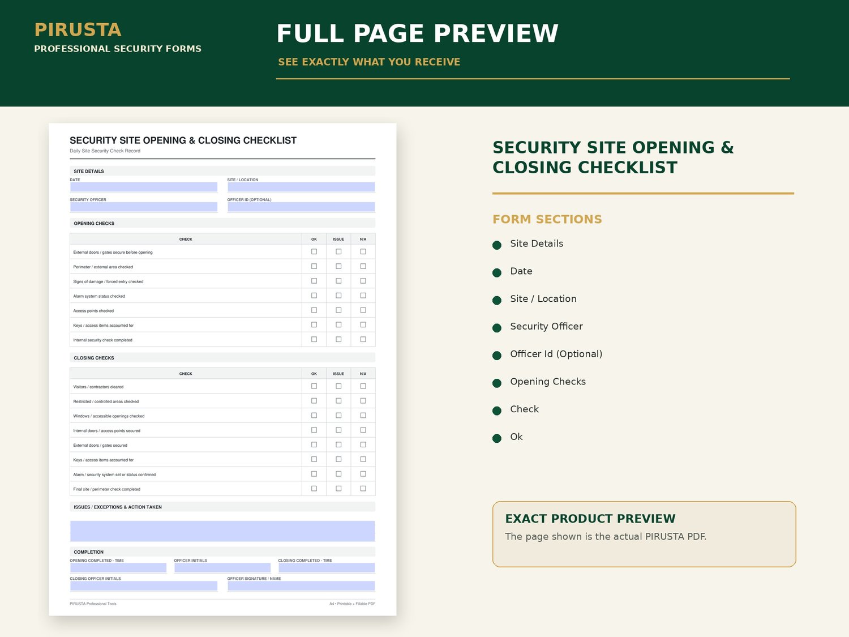Tick OK for External doors / gates secure before opening
849x637 pixels.
(x=314, y=251)
